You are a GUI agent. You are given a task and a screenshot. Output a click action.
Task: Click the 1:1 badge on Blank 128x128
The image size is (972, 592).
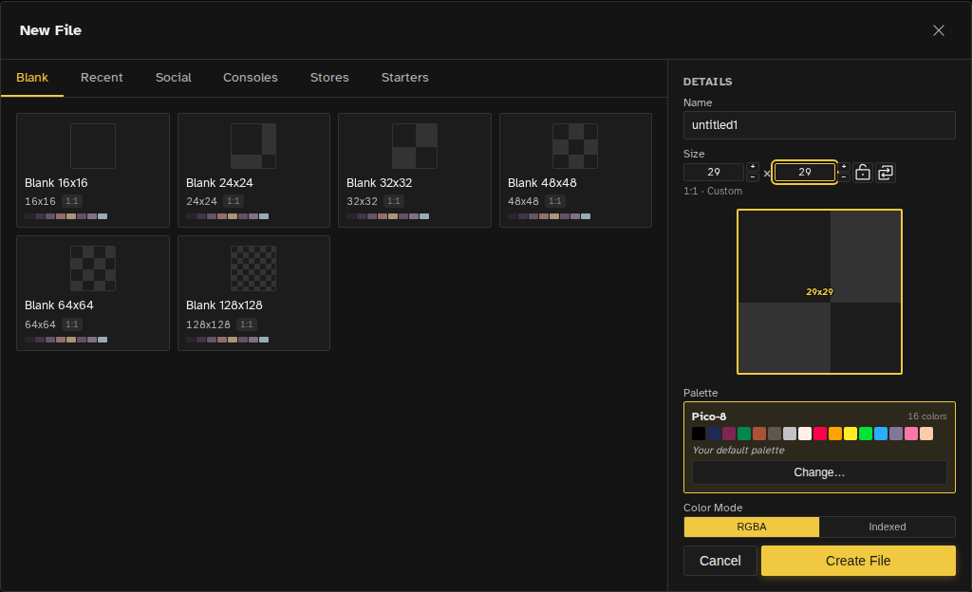pyautogui.click(x=247, y=324)
